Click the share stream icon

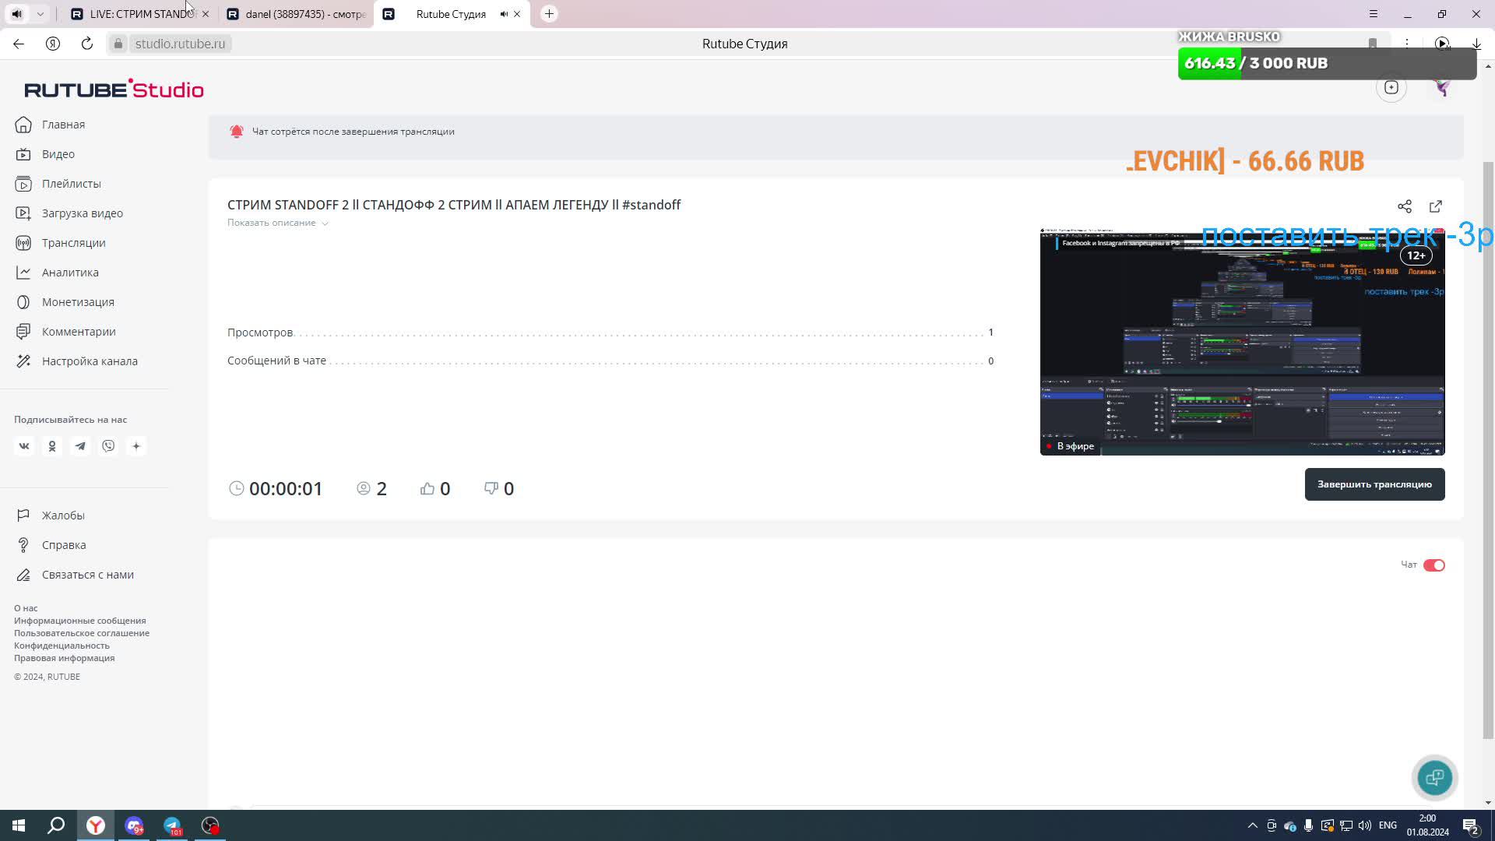1405,206
